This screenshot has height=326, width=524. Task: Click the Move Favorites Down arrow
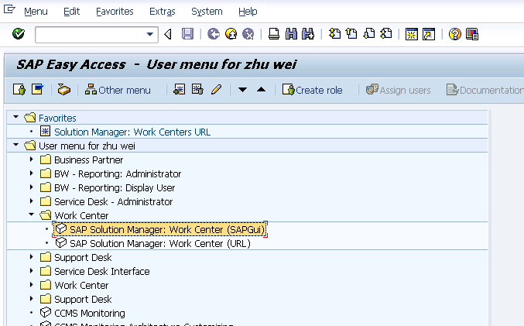click(x=242, y=90)
